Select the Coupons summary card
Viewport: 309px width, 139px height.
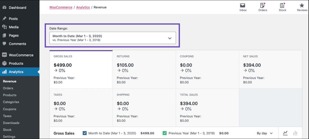[208, 69]
